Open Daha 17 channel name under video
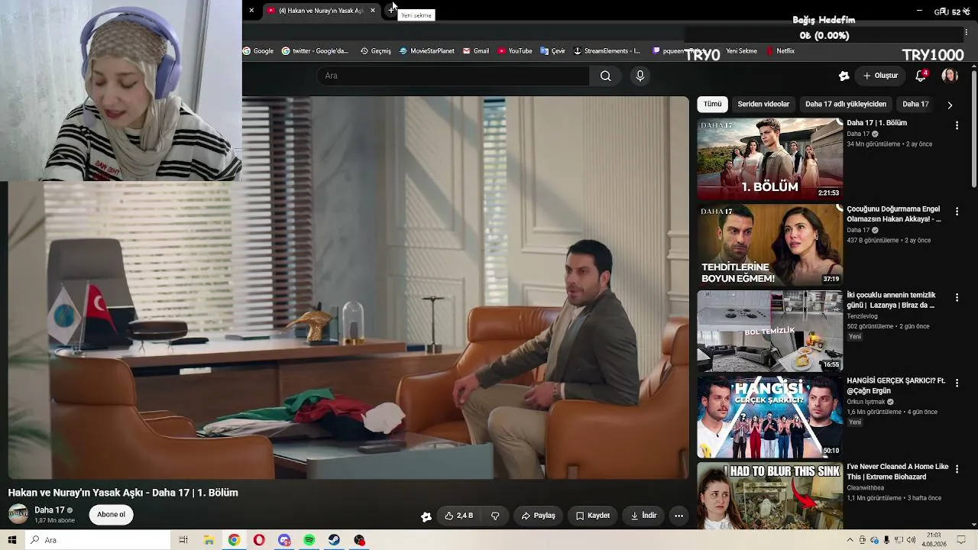Image resolution: width=978 pixels, height=550 pixels. click(x=50, y=510)
